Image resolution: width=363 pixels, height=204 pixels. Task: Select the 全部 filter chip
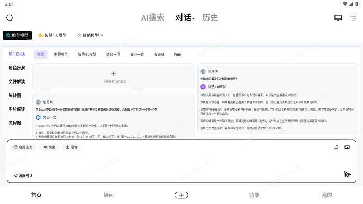click(x=40, y=55)
